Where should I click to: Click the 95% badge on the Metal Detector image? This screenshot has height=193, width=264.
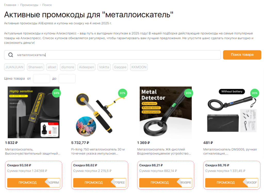[188, 93]
